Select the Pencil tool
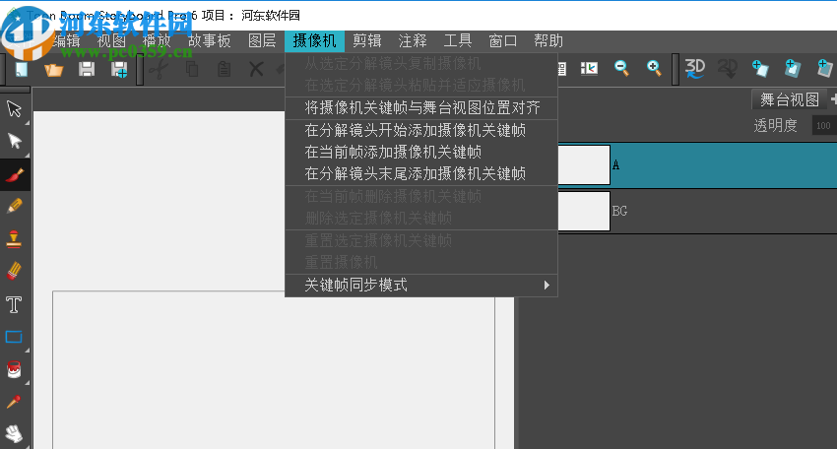Screen dimensions: 837x449 tap(15, 206)
